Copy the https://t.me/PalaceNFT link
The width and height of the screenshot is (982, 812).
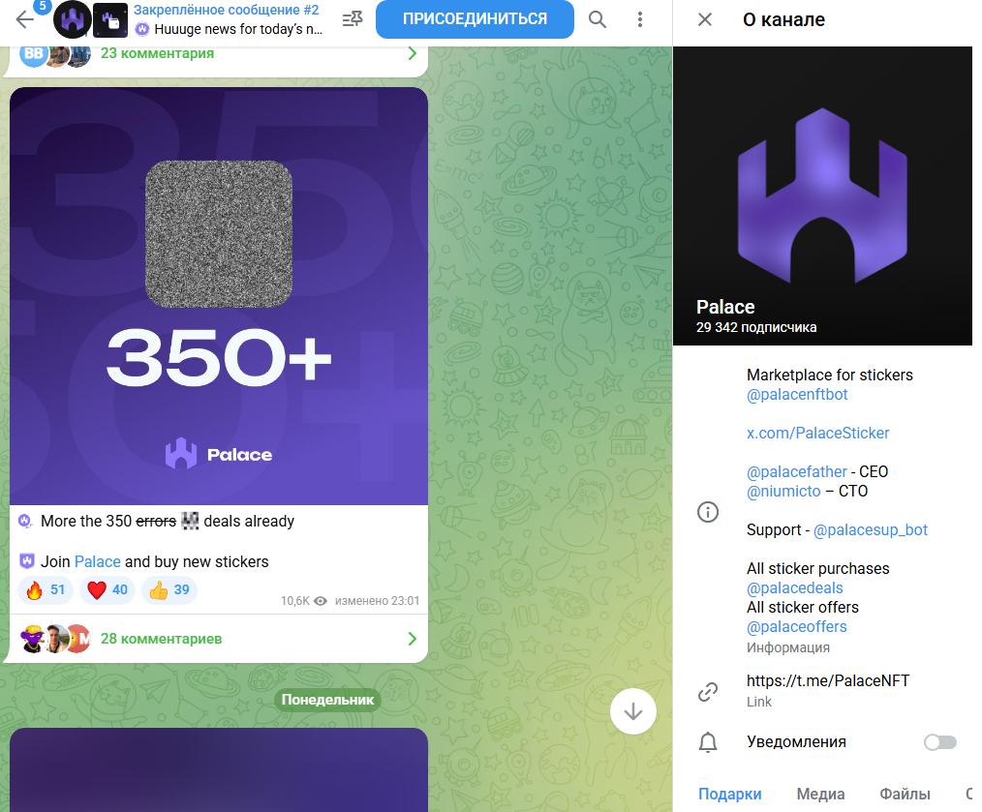tap(827, 680)
